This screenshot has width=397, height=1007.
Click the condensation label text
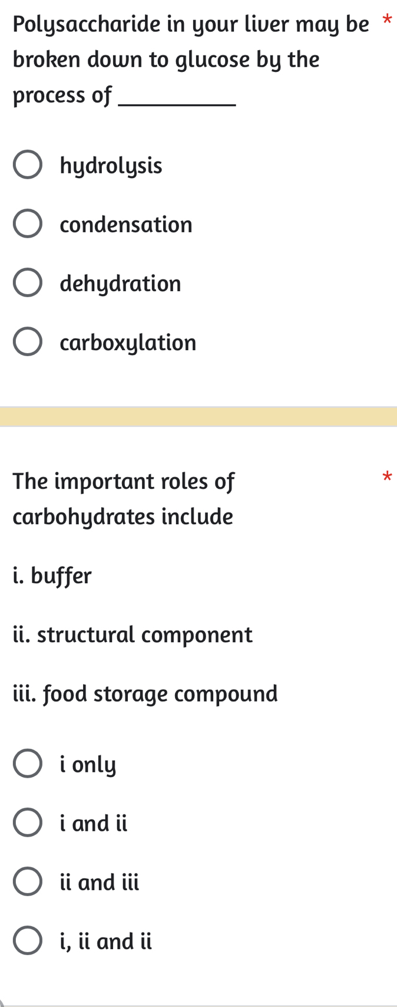click(x=126, y=225)
